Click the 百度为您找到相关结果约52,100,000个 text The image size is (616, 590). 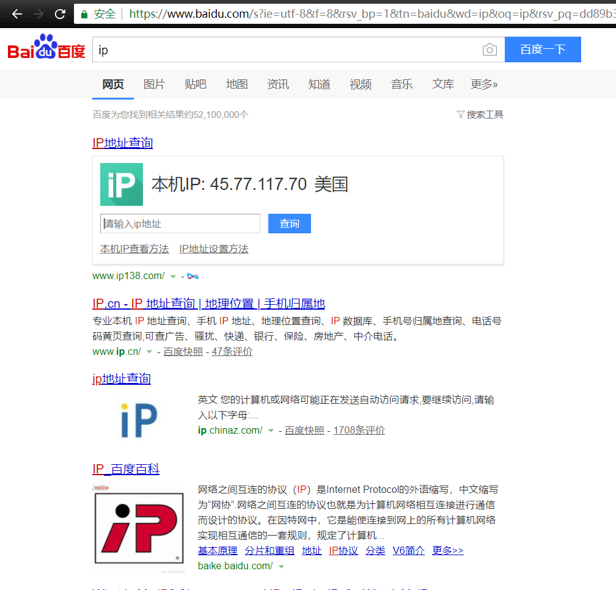(170, 115)
